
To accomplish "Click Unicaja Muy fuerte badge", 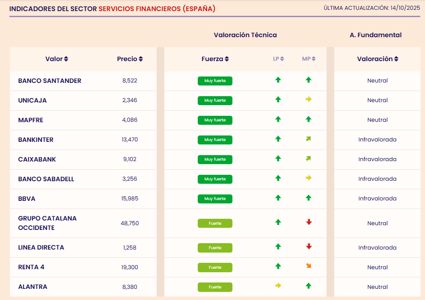I will pos(215,100).
